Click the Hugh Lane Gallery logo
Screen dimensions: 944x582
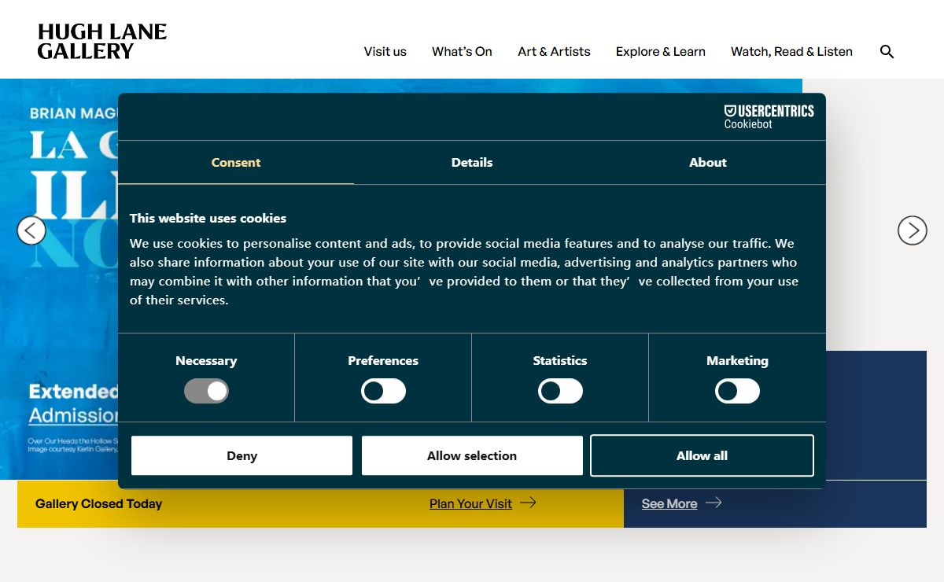tap(102, 42)
